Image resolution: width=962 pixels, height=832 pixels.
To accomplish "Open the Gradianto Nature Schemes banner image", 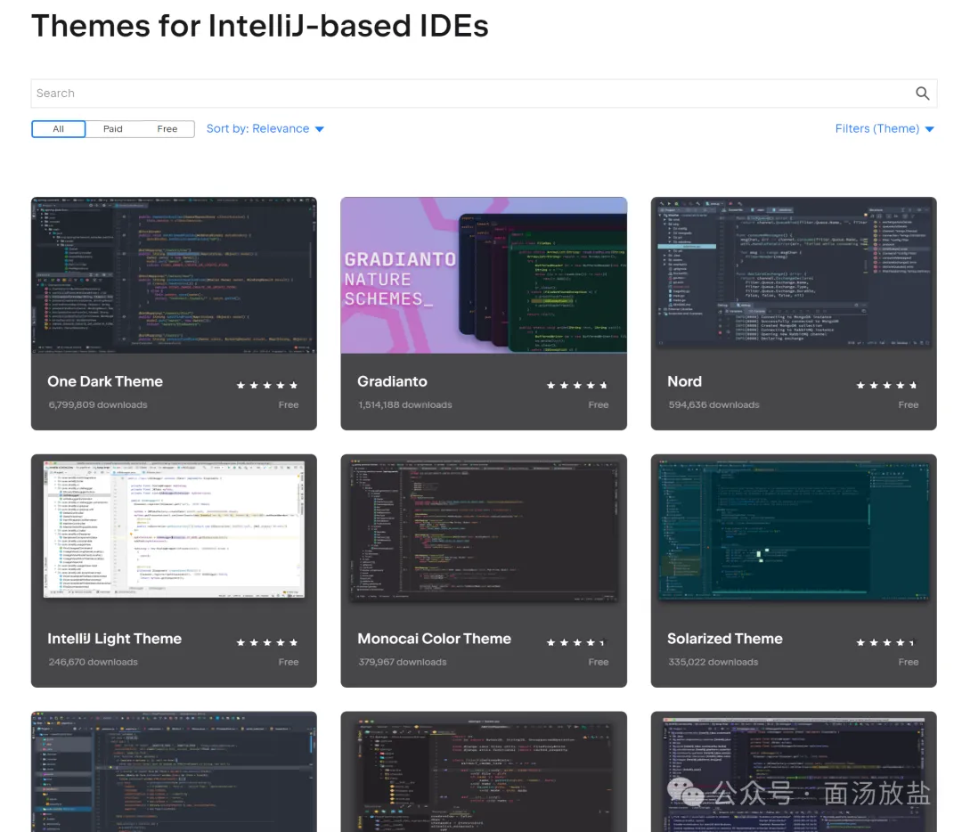I will [x=484, y=274].
